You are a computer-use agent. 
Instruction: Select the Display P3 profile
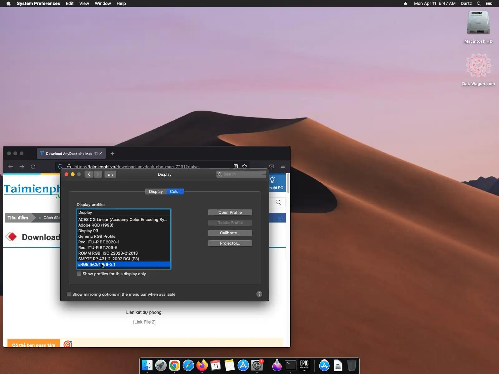click(124, 231)
